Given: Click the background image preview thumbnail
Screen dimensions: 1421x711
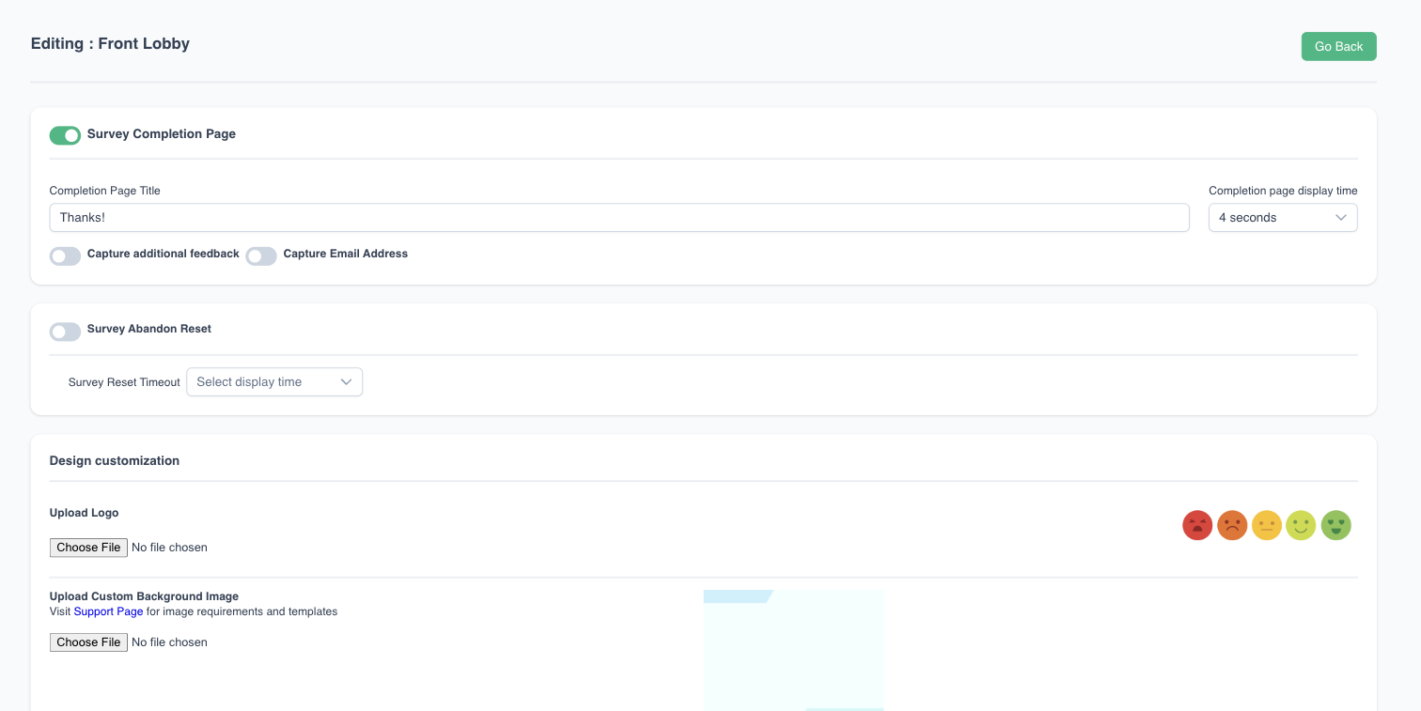Looking at the screenshot, I should [793, 650].
